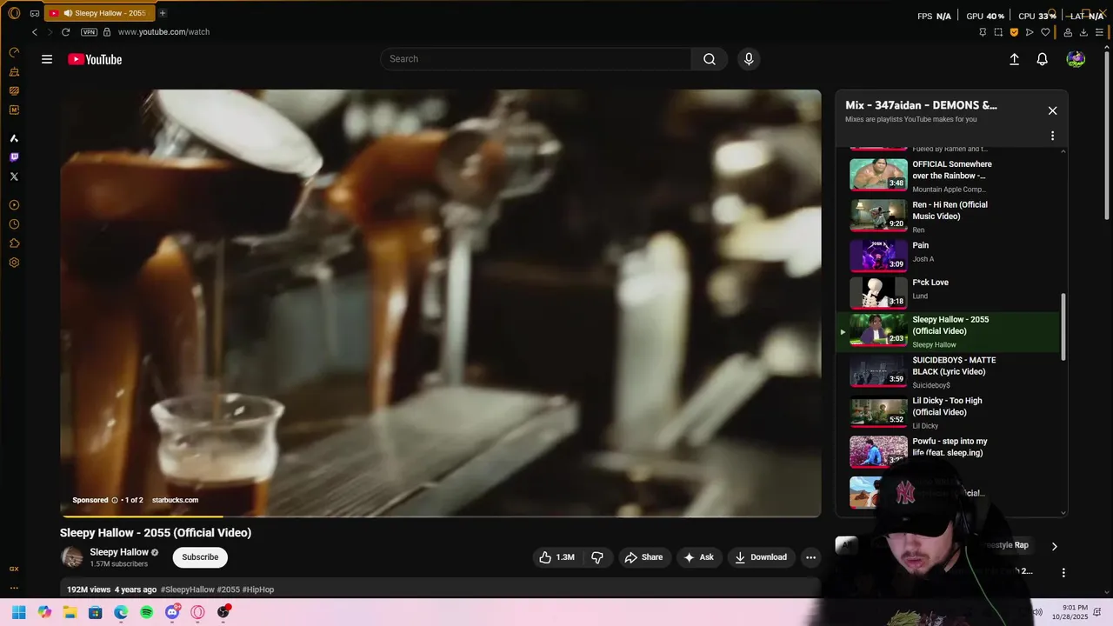The width and height of the screenshot is (1113, 626).
Task: Open Windows Start menu
Action: [x=18, y=612]
